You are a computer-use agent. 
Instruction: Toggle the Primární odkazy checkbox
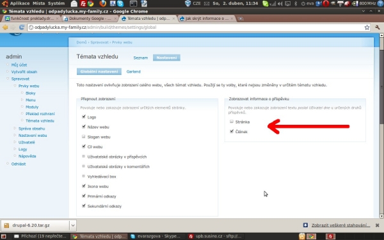84,196
